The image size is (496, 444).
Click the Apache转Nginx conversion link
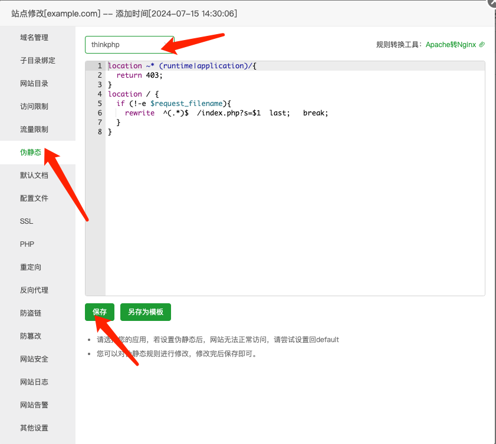451,45
